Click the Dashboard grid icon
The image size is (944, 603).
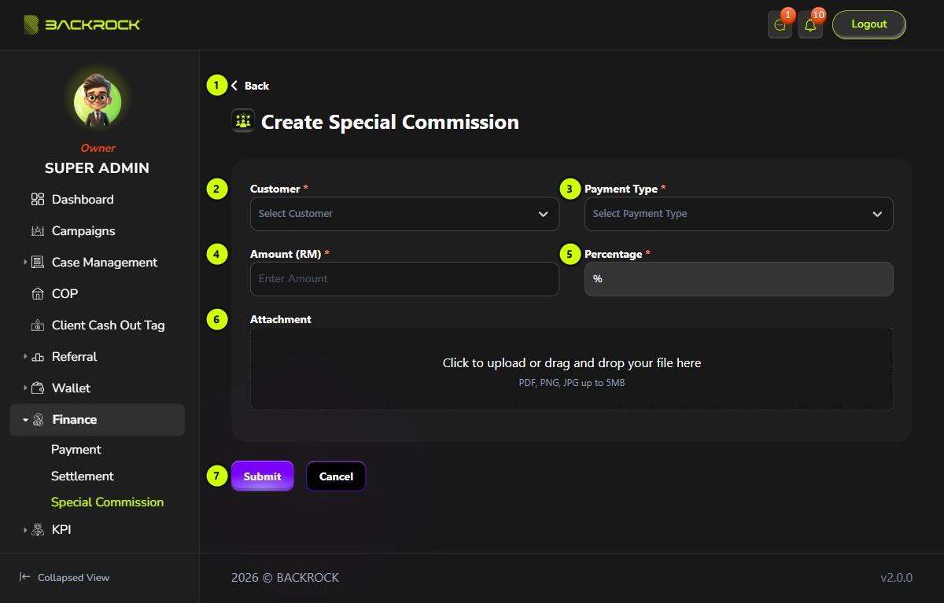click(x=38, y=200)
